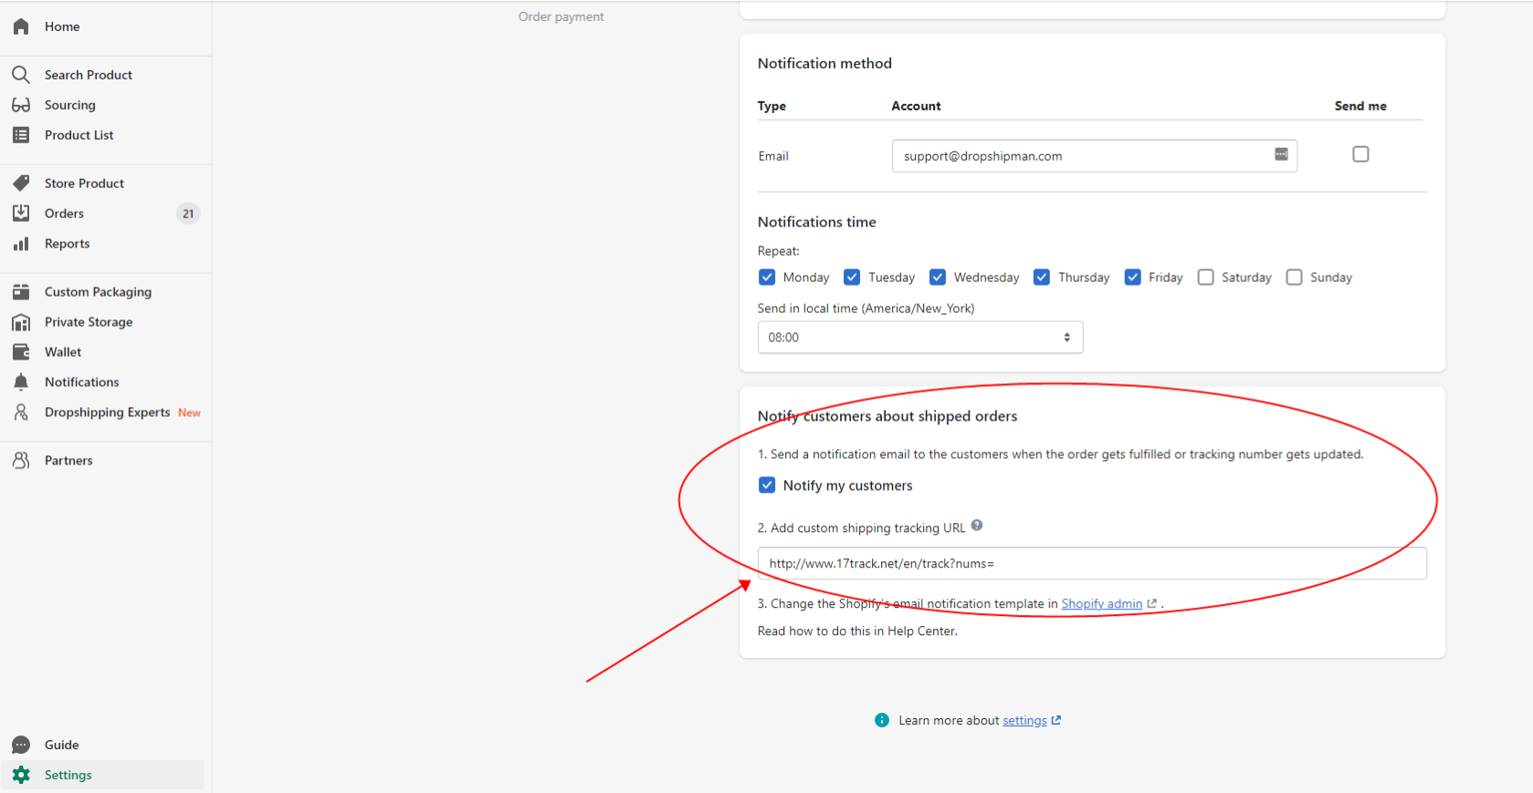Viewport: 1533px width, 793px height.
Task: Open the Partners page
Action: click(x=68, y=461)
